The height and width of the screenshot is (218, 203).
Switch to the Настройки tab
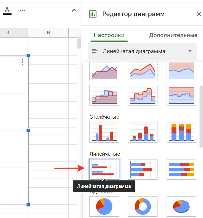click(109, 35)
